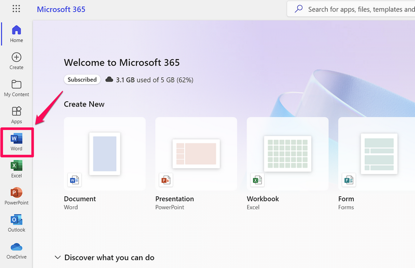Launch Excel from the sidebar
Viewport: 415px width, 268px height.
coord(17,169)
